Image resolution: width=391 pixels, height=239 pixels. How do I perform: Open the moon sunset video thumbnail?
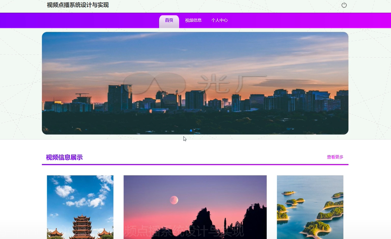pos(195,207)
